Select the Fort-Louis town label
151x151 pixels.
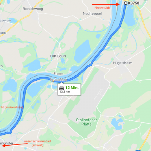pyautogui.click(x=58, y=56)
